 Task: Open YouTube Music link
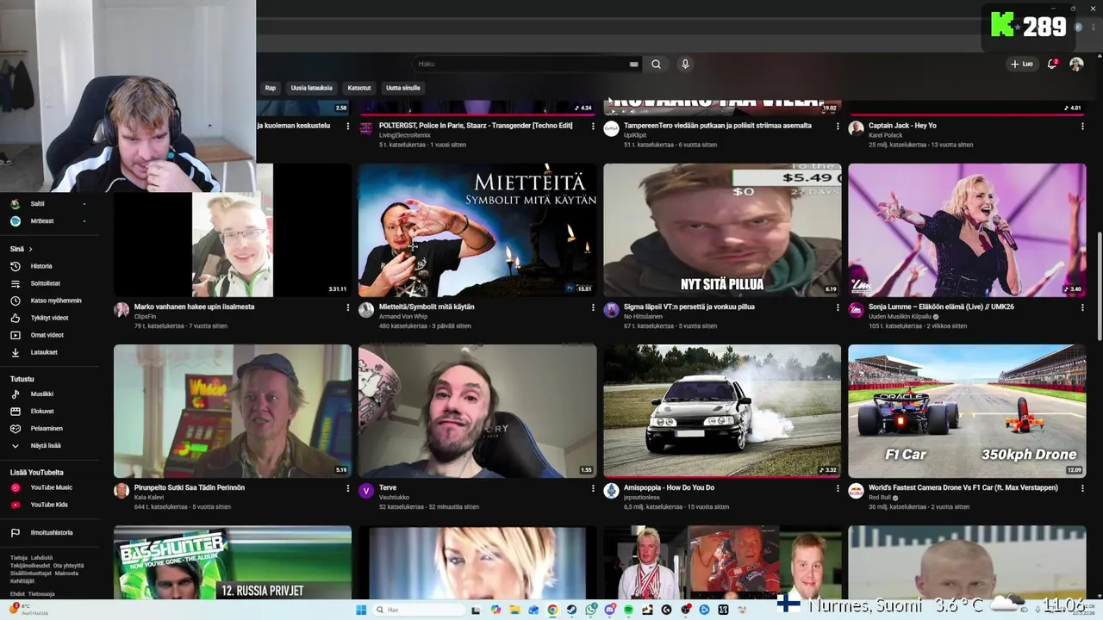[49, 487]
